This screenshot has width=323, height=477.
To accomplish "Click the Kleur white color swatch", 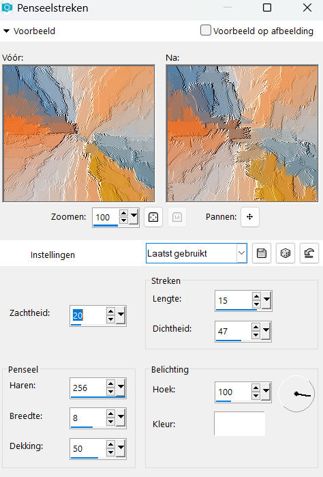I will coord(239,424).
